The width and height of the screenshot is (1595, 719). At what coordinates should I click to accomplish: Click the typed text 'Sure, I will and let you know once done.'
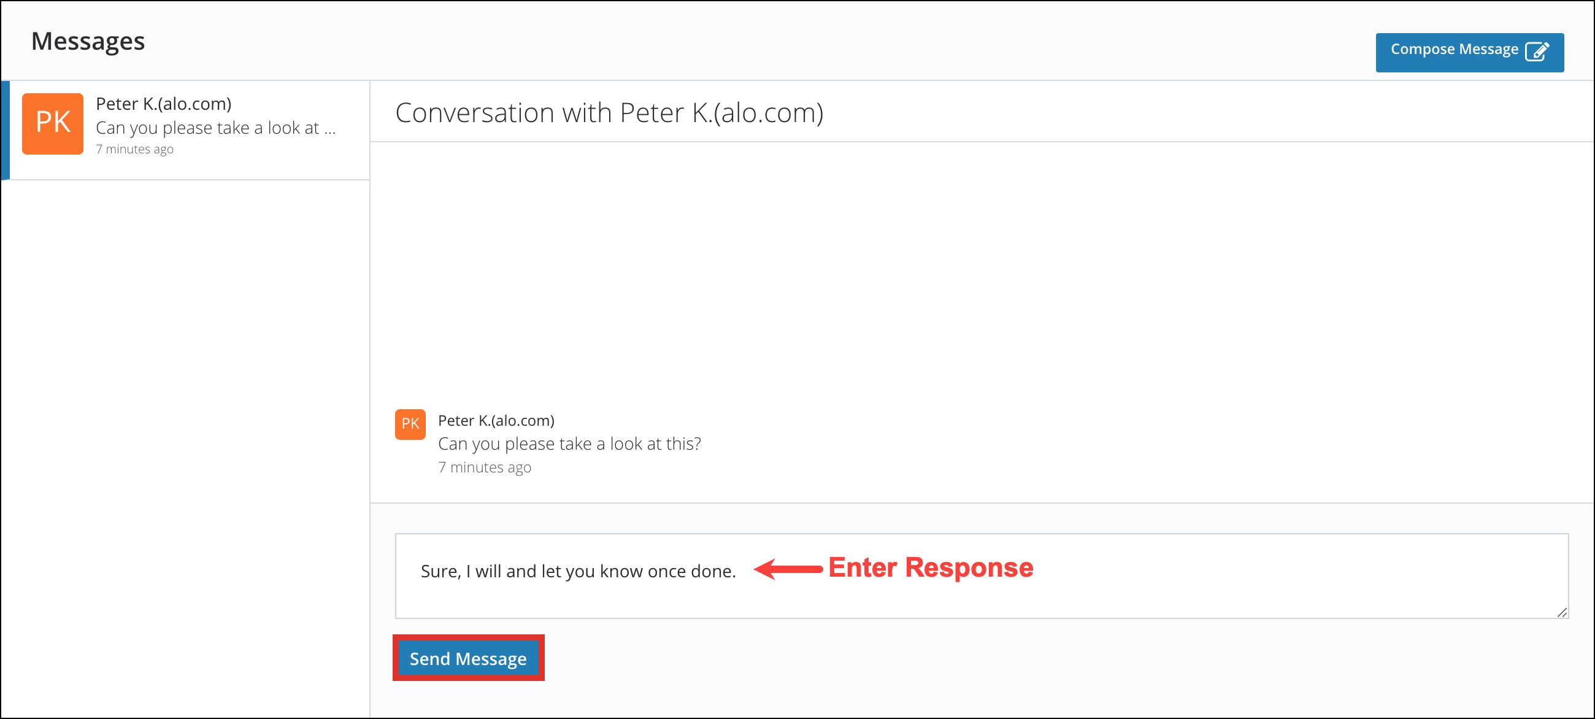[x=578, y=571]
